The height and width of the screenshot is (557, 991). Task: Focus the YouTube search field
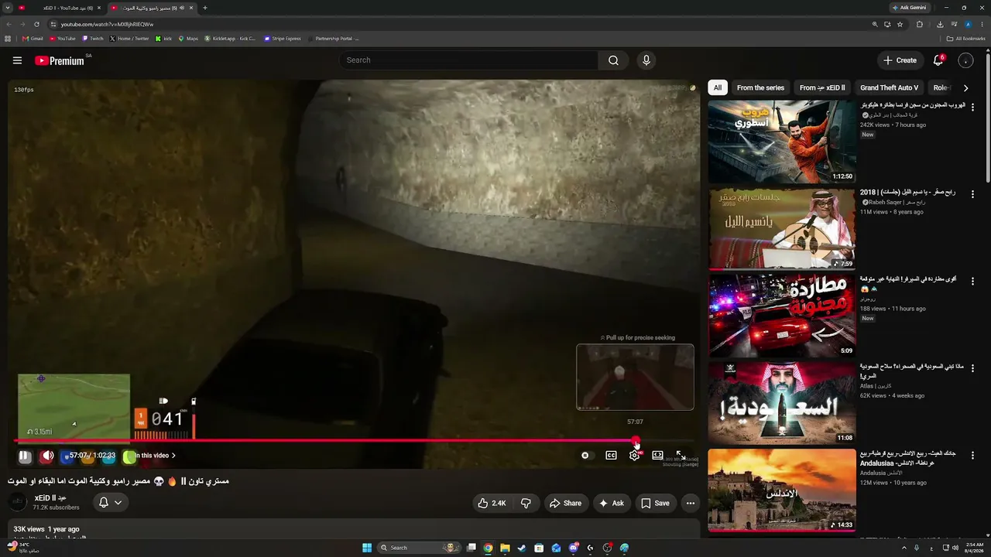tap(468, 60)
